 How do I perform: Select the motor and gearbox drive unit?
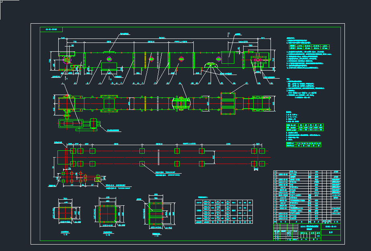80,123
